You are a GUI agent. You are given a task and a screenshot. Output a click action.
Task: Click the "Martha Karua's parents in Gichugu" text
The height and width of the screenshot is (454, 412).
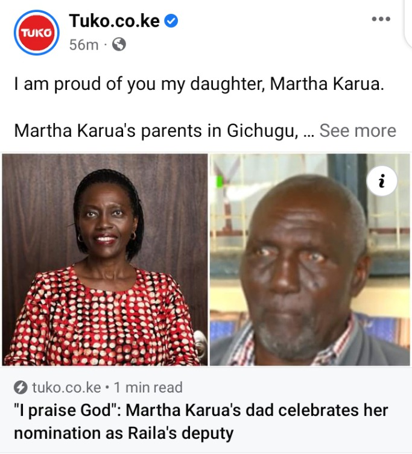click(156, 131)
